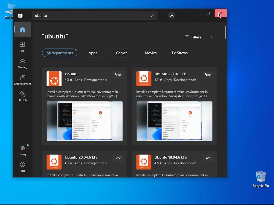Viewport: 274px width, 205px height.
Task: Click Free button on Ubuntu card
Action: pos(118,75)
